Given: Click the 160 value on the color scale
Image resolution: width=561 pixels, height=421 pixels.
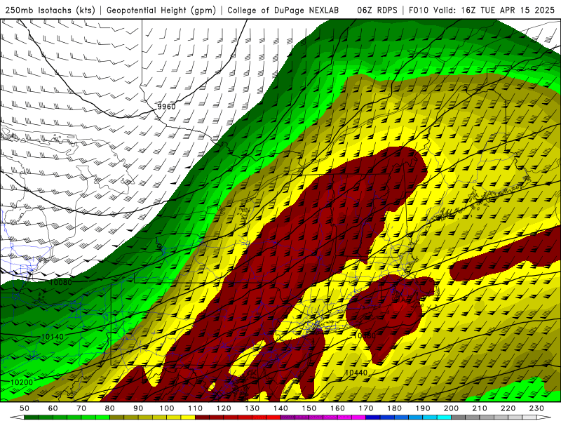Looking at the screenshot, I should click(337, 408).
